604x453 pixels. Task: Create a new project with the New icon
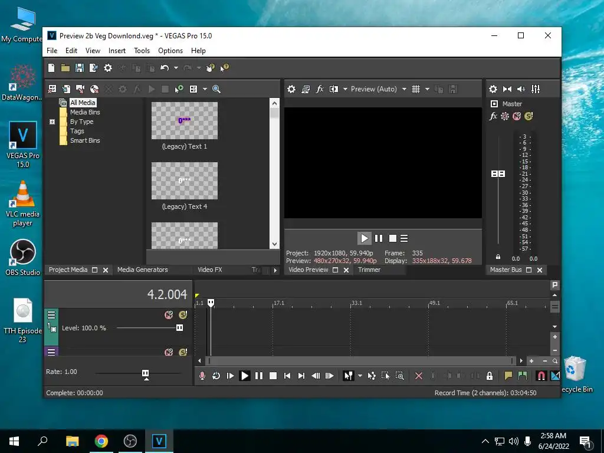tap(51, 68)
